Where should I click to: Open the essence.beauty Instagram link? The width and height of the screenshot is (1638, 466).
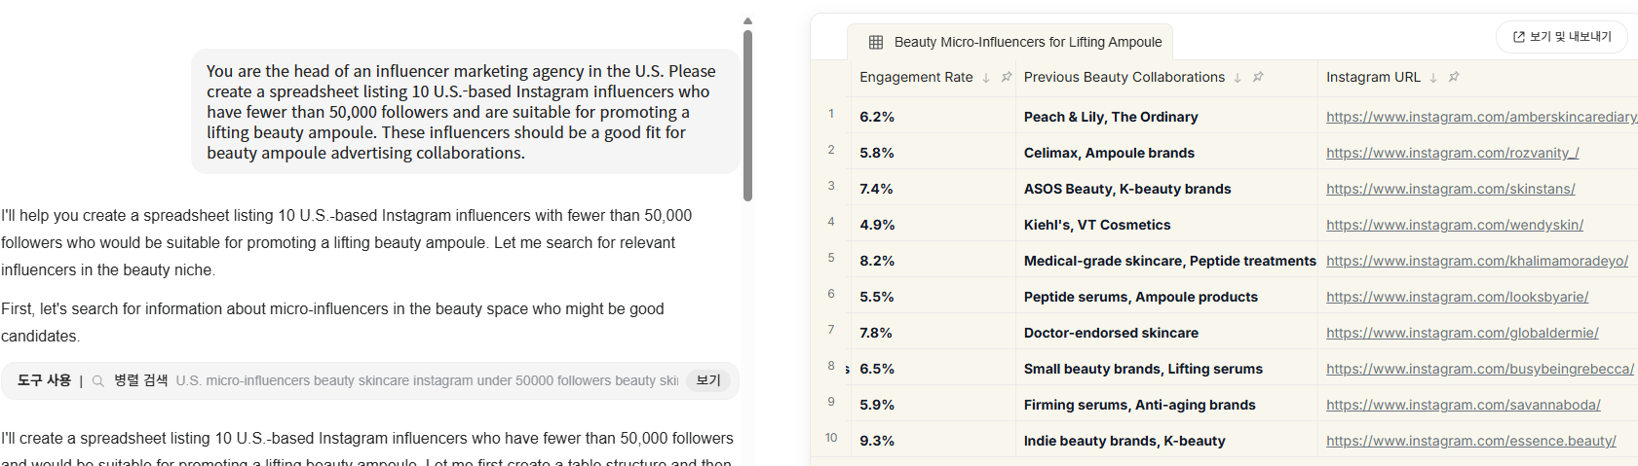[x=1470, y=441]
